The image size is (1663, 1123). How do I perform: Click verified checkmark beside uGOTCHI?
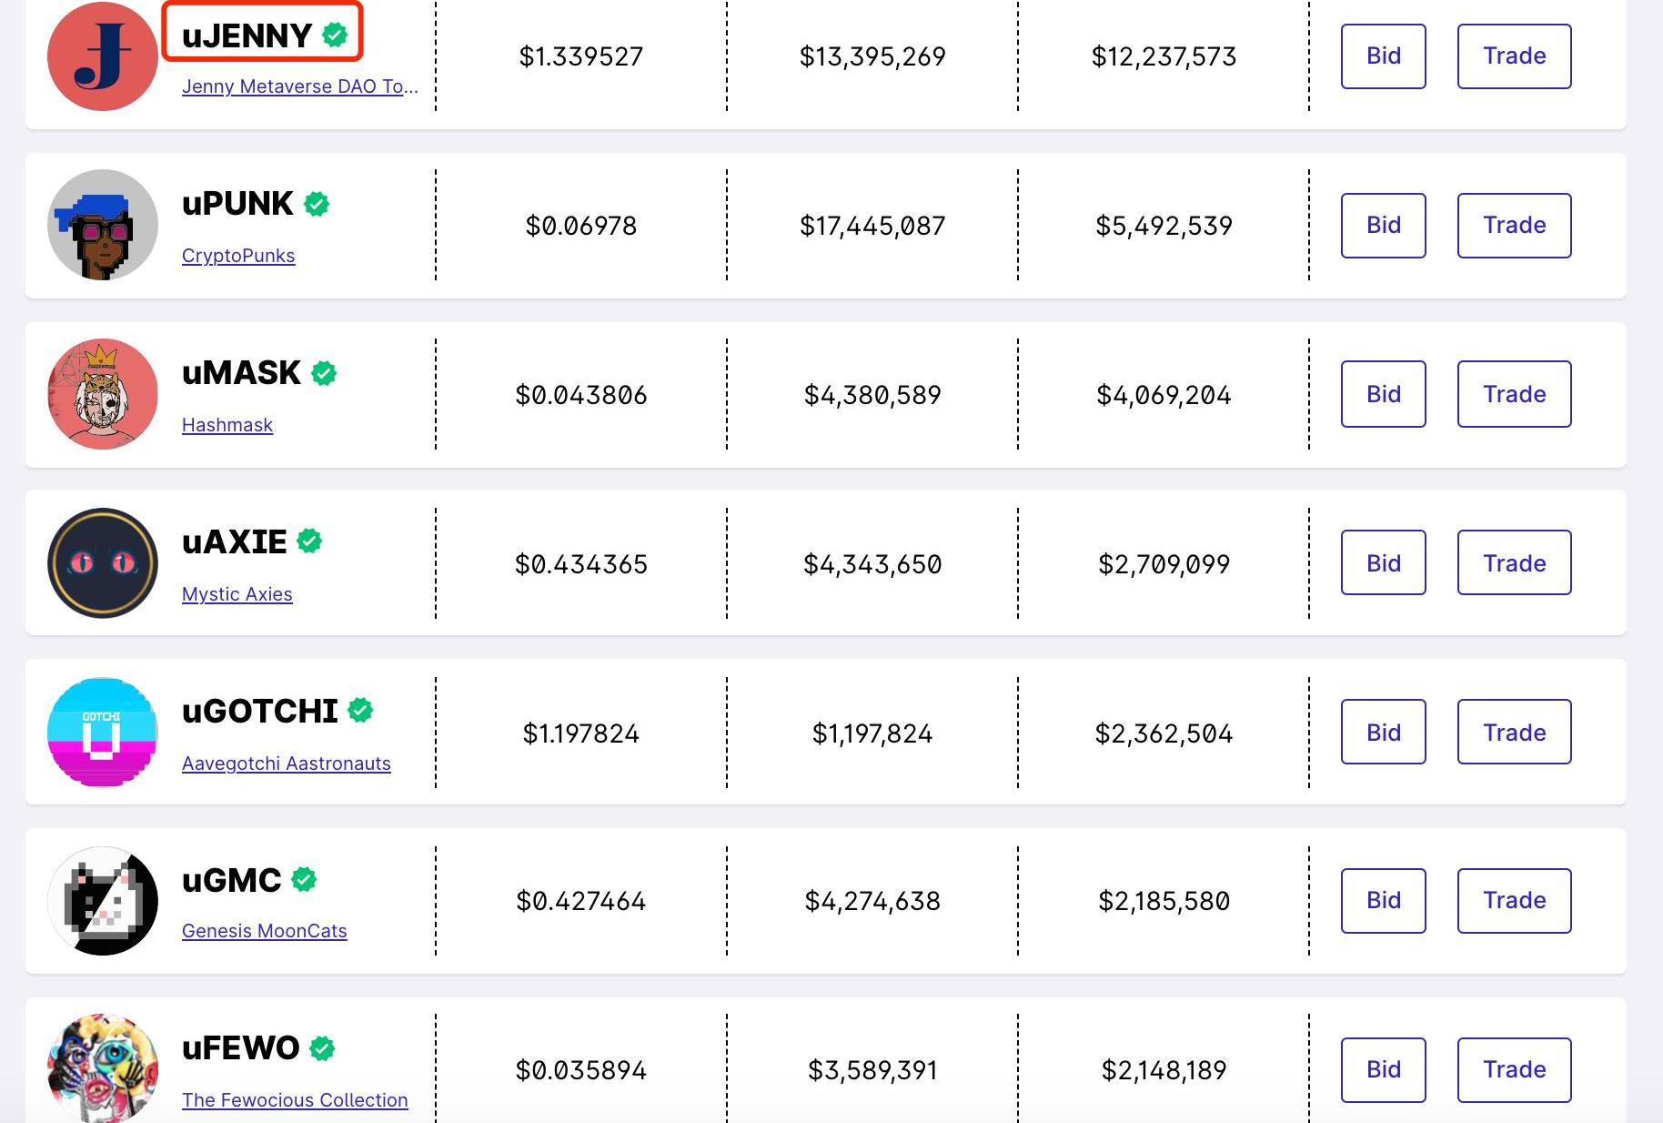(361, 711)
